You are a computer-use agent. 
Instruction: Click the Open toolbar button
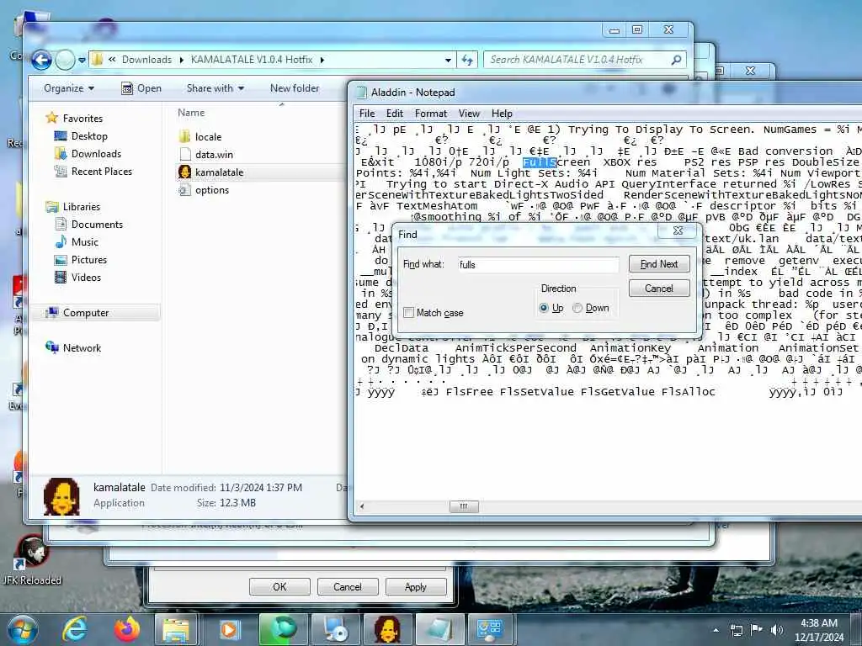(141, 87)
